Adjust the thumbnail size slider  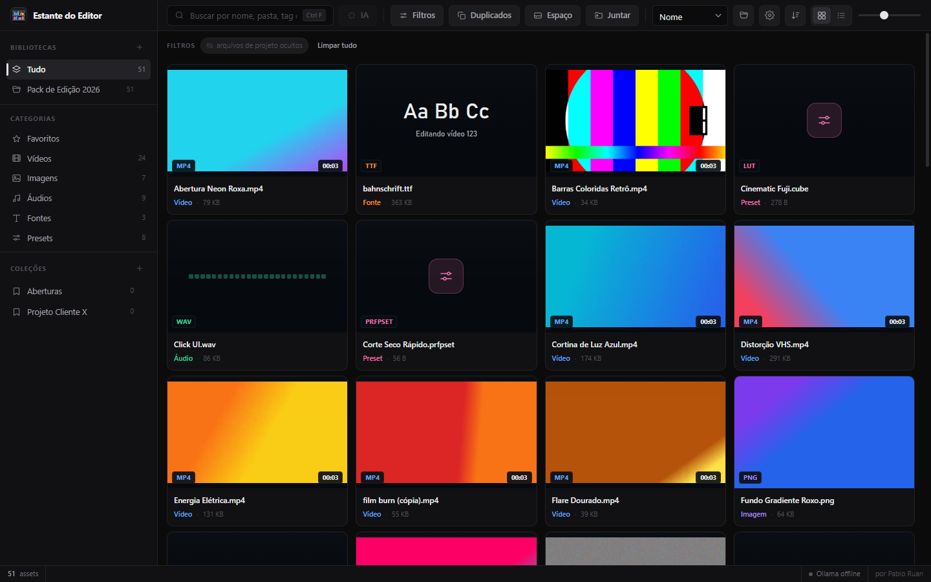click(x=890, y=16)
